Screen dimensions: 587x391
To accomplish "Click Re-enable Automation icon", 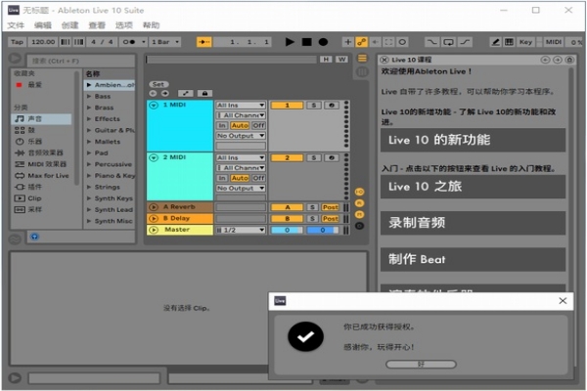I will click(375, 42).
